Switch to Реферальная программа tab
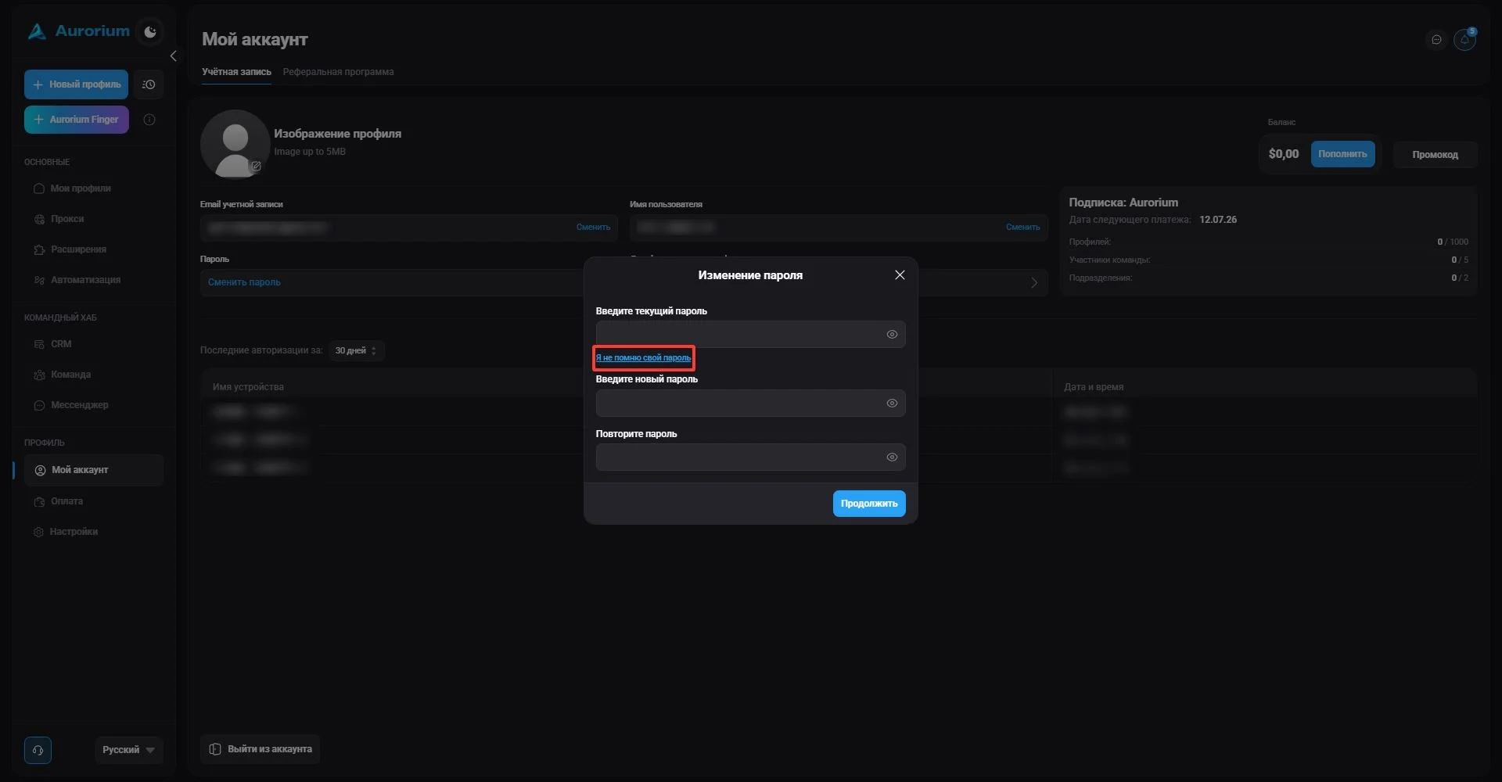This screenshot has width=1502, height=782. (338, 72)
